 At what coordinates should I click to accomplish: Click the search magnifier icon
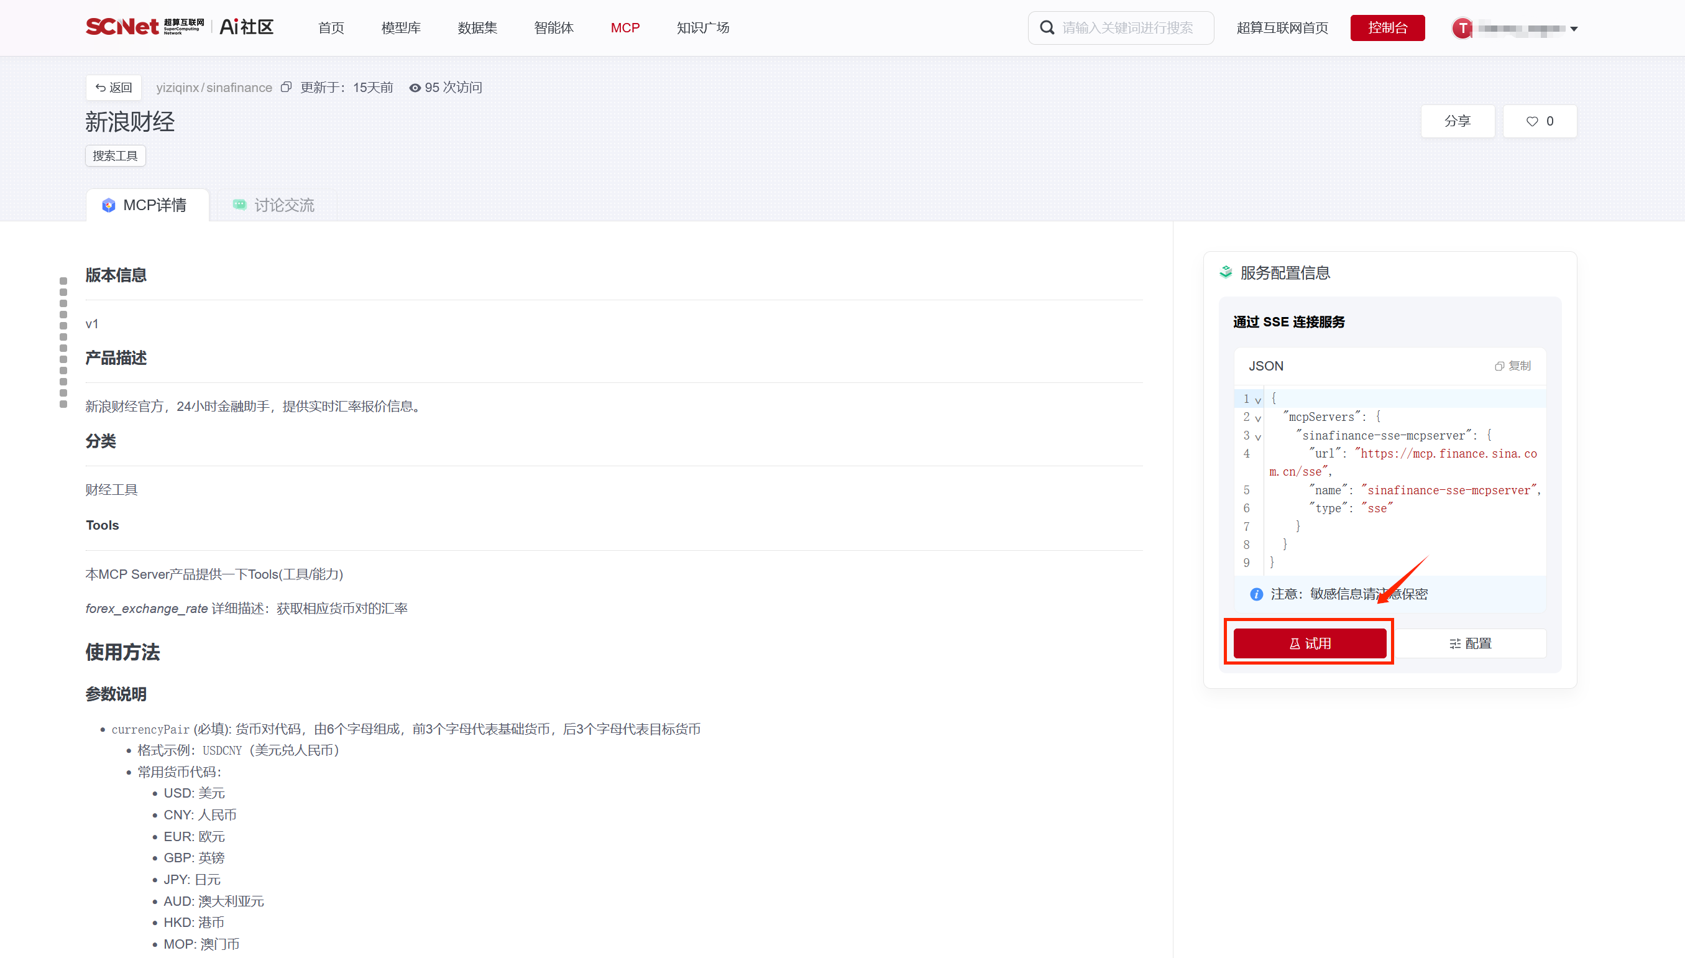[1047, 27]
